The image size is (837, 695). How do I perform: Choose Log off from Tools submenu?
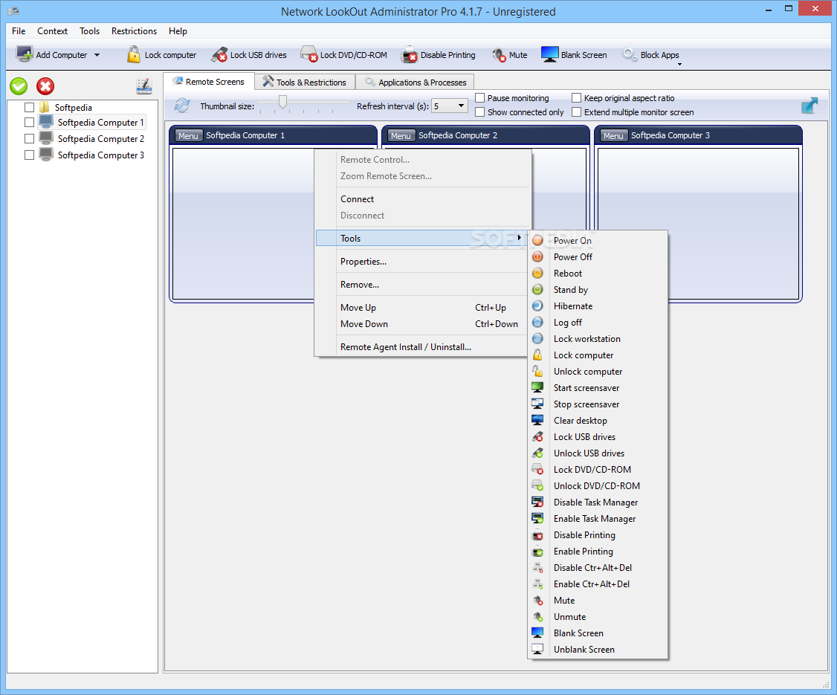pyautogui.click(x=598, y=323)
